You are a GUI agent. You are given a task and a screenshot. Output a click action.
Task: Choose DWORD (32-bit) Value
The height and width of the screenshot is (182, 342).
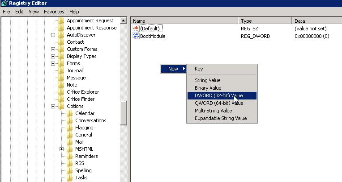click(222, 95)
